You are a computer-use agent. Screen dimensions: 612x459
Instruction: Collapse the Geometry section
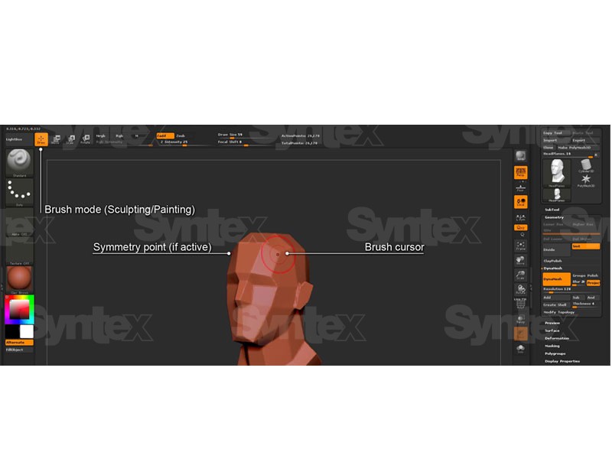click(554, 217)
